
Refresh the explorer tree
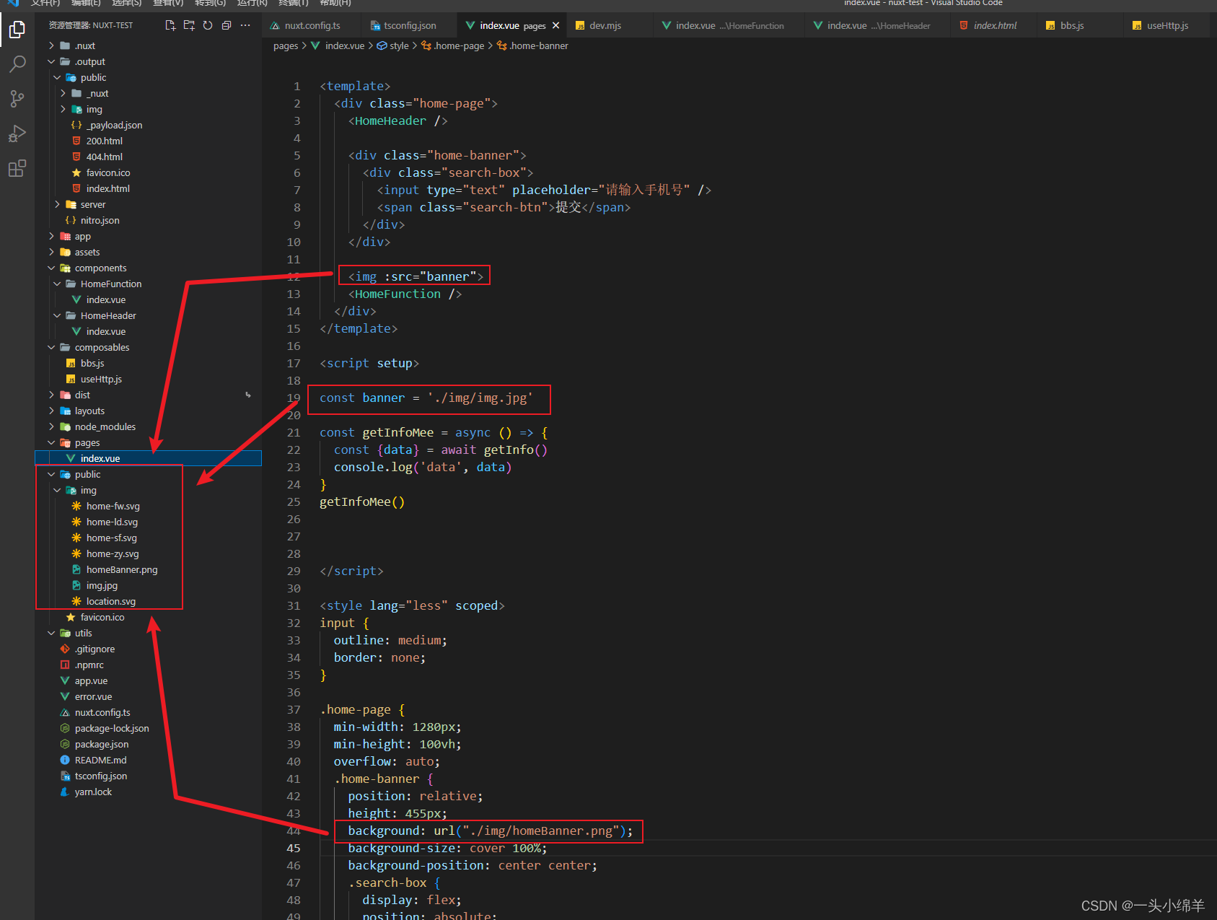pyautogui.click(x=208, y=25)
